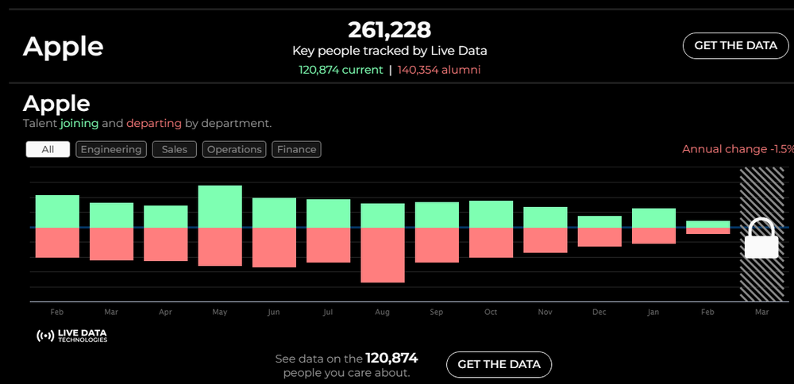This screenshot has height=384, width=794.
Task: Click the green joining bar for December
Action: click(599, 221)
